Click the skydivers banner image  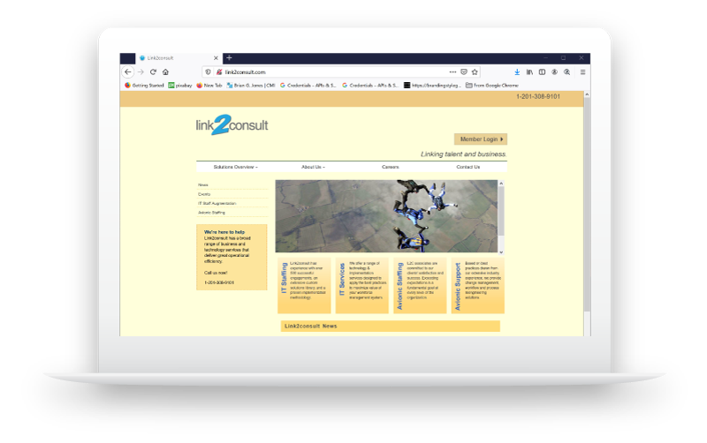coord(385,216)
